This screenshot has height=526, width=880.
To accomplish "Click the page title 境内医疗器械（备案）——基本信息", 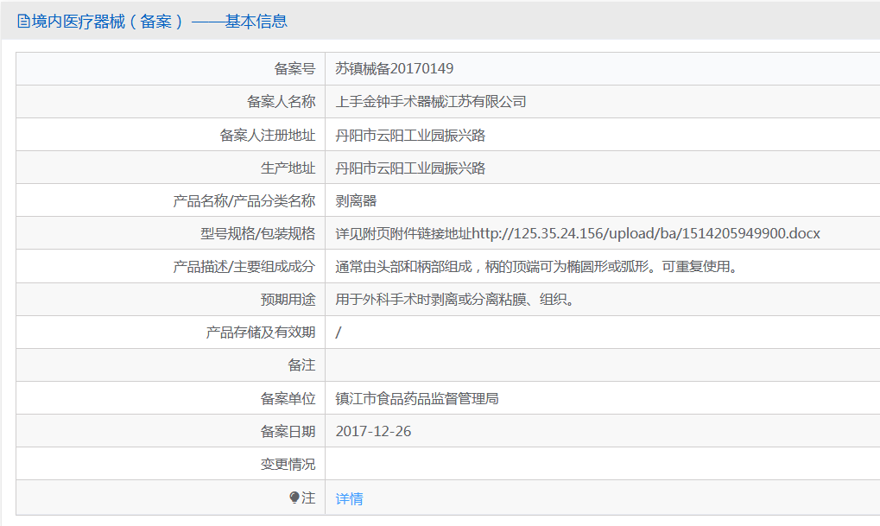I will pos(160,22).
